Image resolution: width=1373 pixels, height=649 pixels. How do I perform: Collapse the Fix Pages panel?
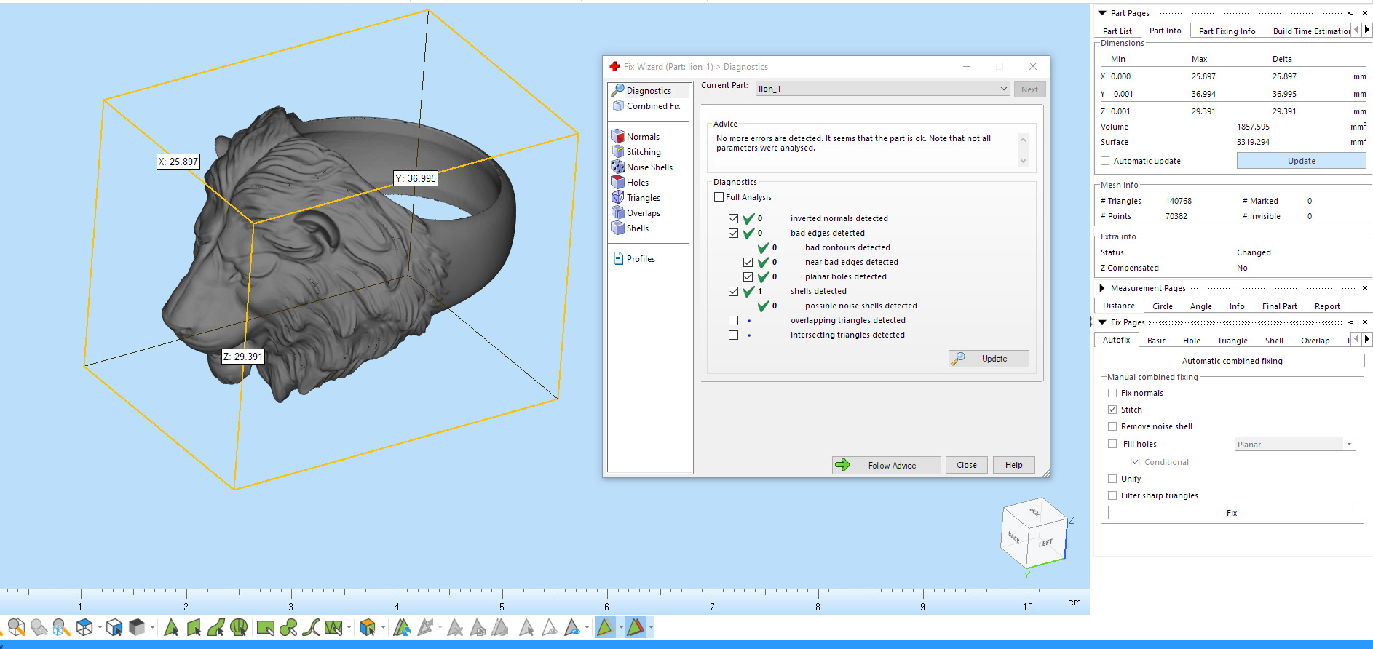(x=1102, y=322)
